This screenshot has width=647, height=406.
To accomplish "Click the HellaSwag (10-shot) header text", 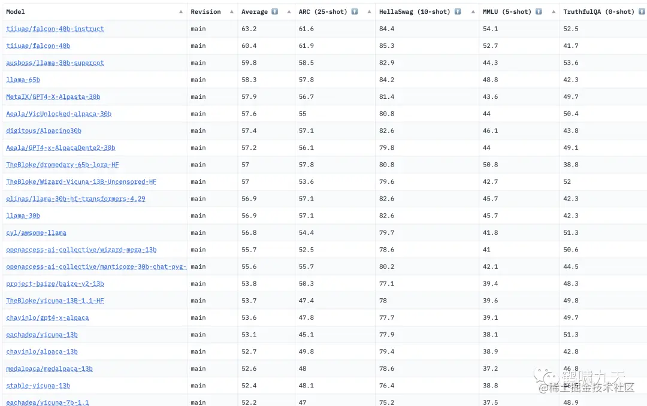I will click(x=415, y=11).
